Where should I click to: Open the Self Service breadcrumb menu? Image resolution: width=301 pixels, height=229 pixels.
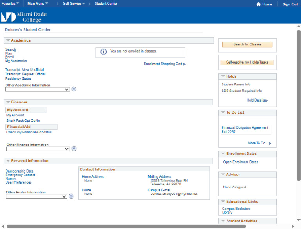coord(74,4)
